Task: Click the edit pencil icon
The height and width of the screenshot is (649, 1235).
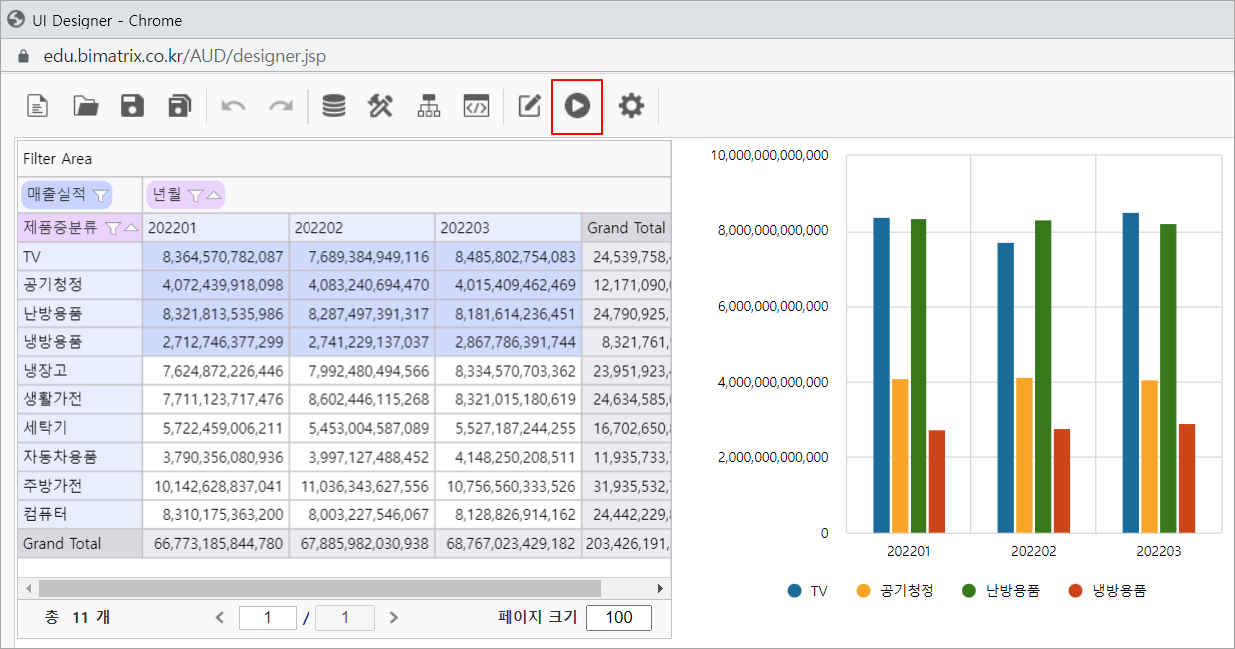Action: [529, 106]
